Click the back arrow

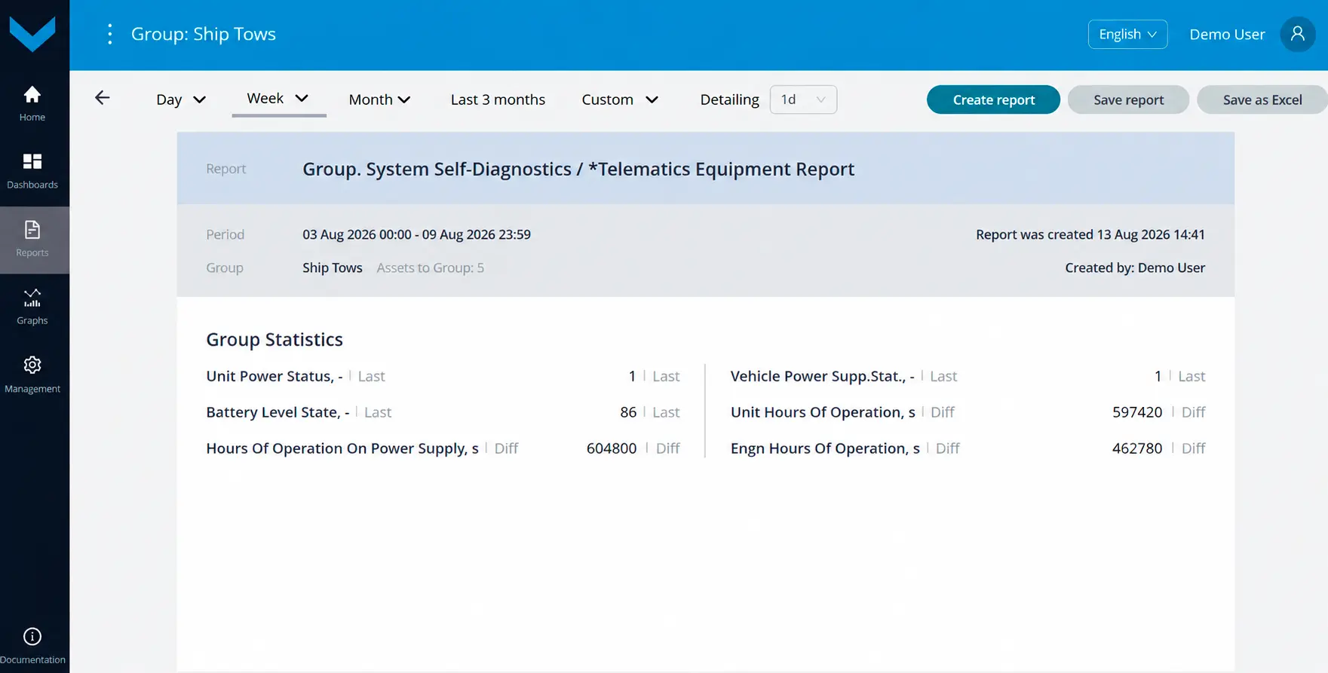(103, 98)
